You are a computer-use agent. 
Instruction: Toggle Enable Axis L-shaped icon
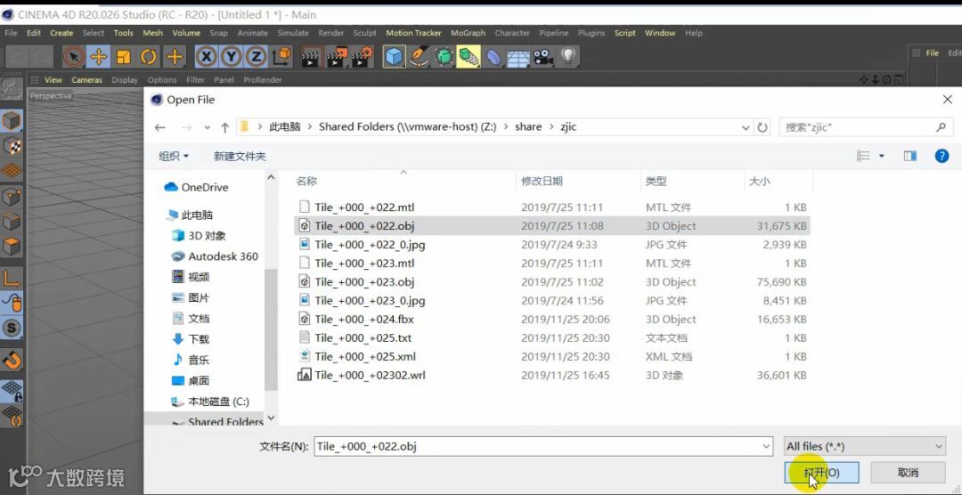pyautogui.click(x=12, y=278)
